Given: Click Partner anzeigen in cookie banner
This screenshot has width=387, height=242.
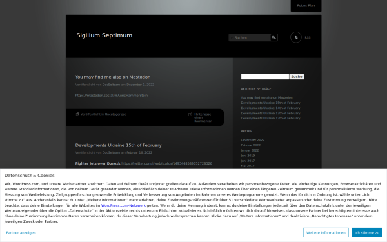Looking at the screenshot, I should (x=21, y=232).
